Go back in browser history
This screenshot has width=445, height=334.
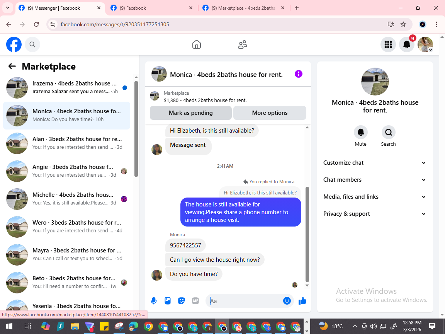click(x=8, y=24)
